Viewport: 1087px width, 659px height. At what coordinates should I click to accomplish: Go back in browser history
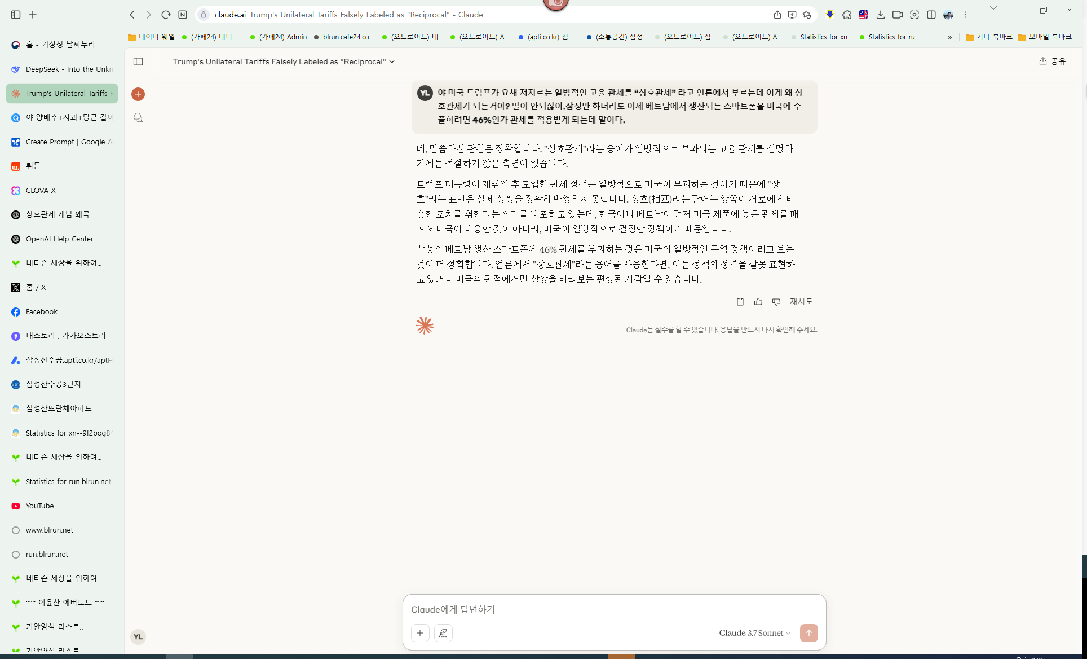pos(132,15)
